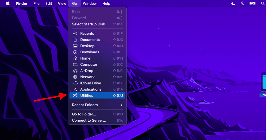This screenshot has height=140, width=266.
Task: Click the Home house icon
Action: click(75, 58)
